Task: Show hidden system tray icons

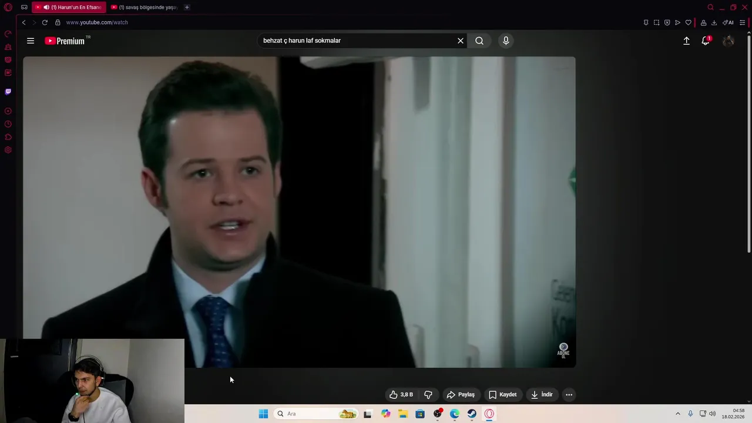Action: (677, 414)
